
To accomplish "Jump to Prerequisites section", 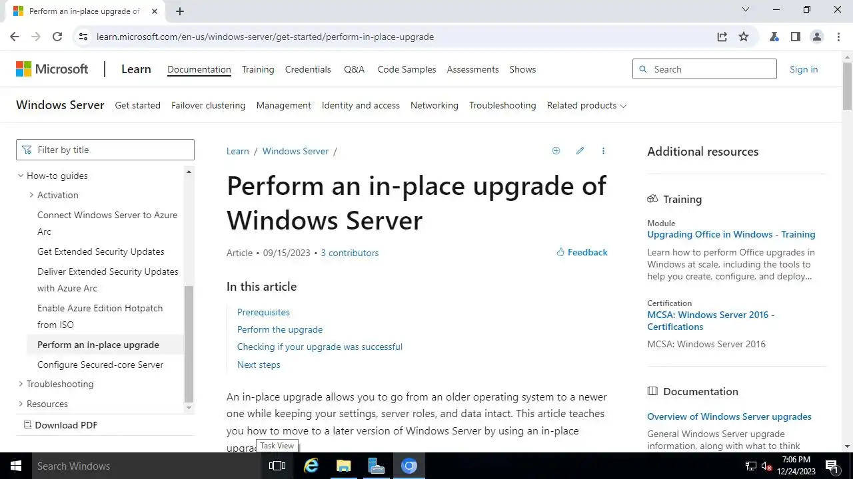I will pyautogui.click(x=263, y=312).
